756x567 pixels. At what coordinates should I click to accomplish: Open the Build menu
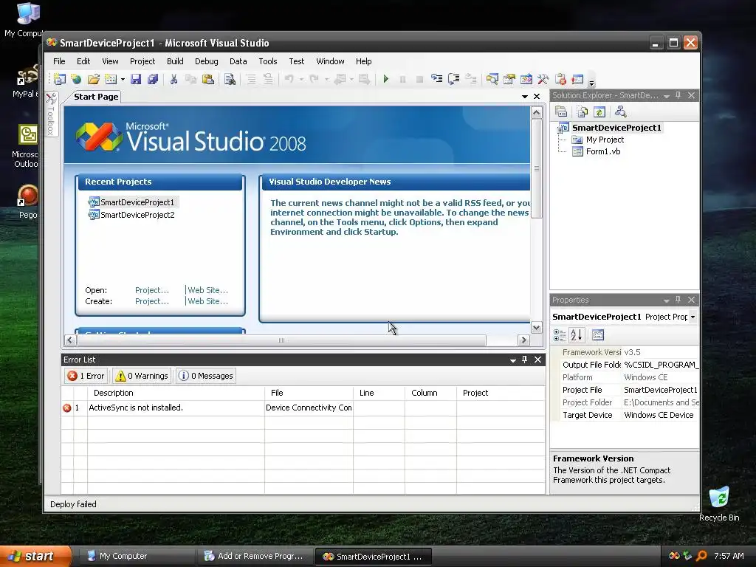(175, 61)
